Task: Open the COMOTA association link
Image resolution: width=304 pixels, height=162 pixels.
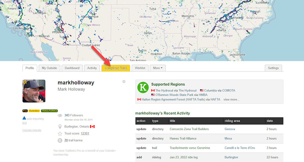Action: (x=229, y=91)
